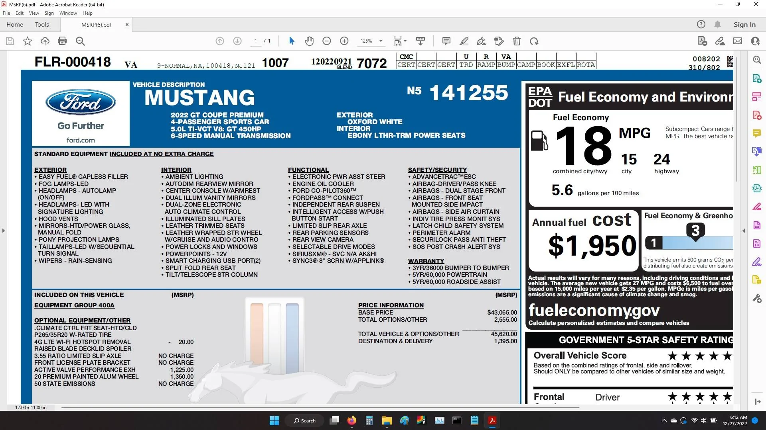Open the search magnifier in right pane
Screen dimensions: 766x430
757,60
